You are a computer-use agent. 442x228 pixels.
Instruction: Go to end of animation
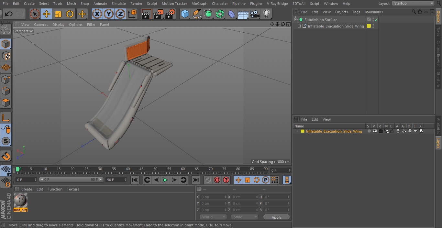coord(195,180)
